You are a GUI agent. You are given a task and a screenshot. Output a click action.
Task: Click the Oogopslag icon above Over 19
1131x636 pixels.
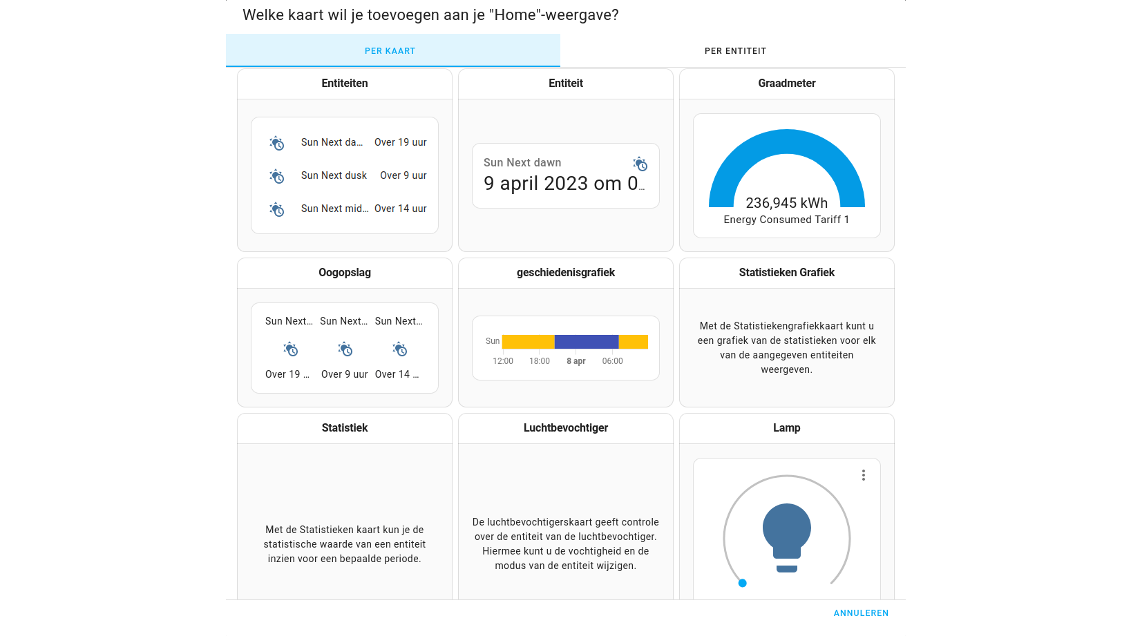290,349
